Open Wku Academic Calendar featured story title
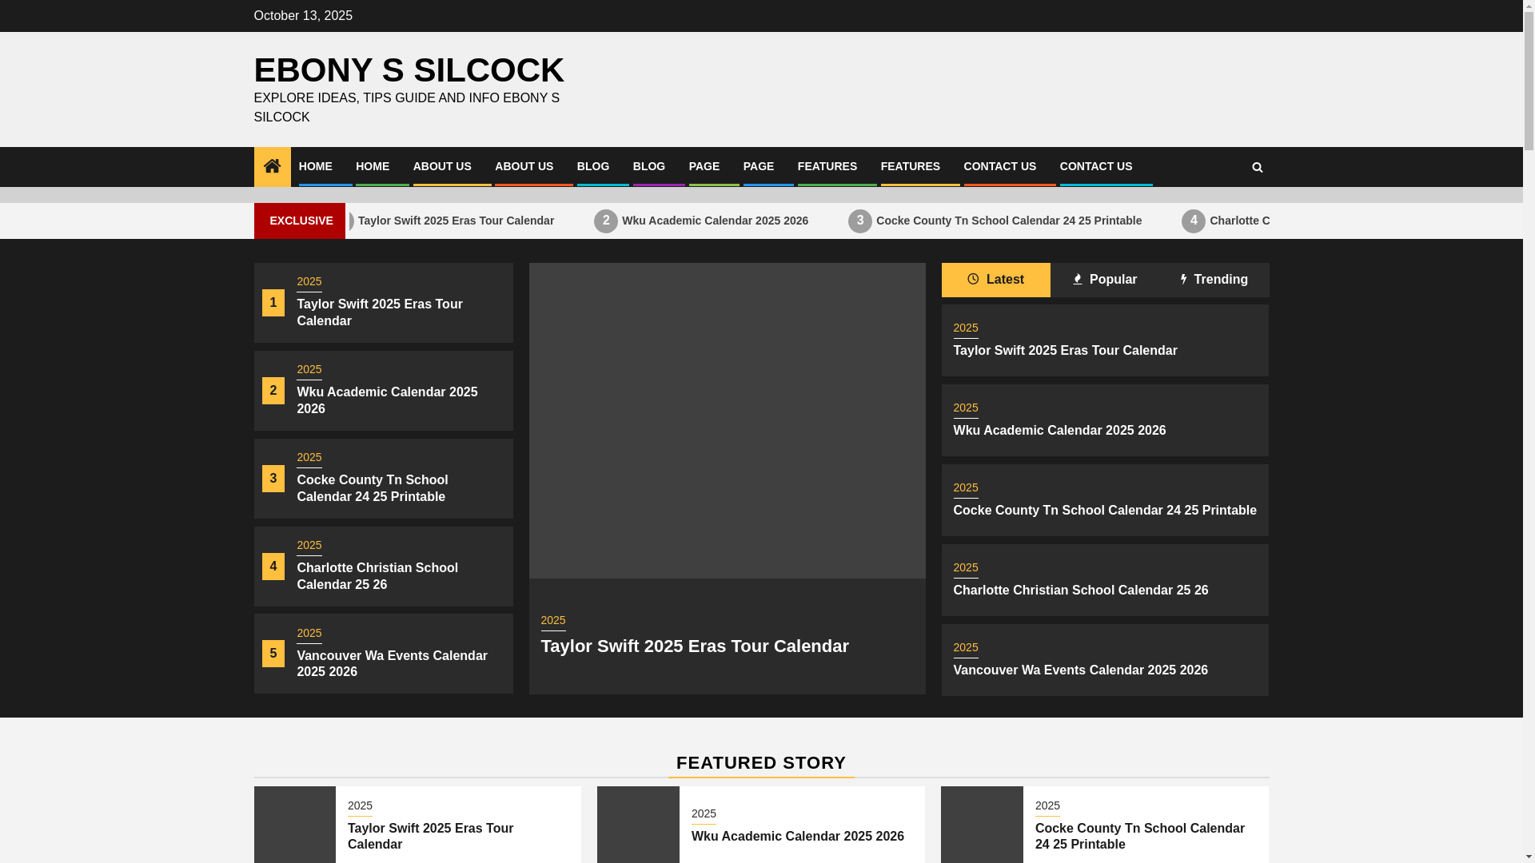This screenshot has height=863, width=1535. tap(798, 836)
